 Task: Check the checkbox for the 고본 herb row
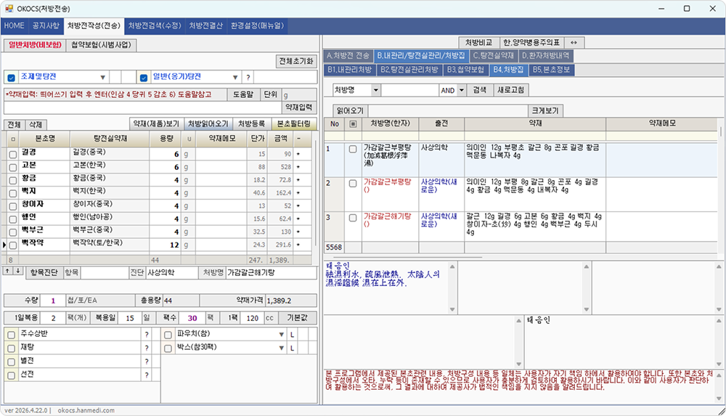tap(13, 167)
